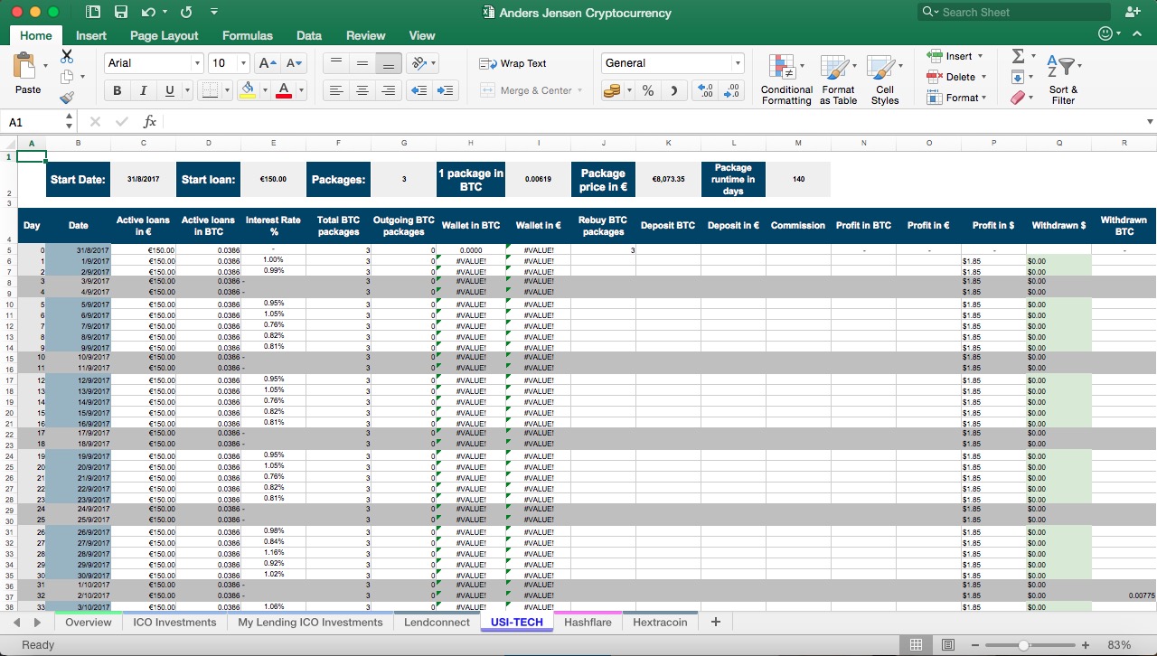Add a new sheet with plus button
The image size is (1157, 656).
pyautogui.click(x=716, y=622)
